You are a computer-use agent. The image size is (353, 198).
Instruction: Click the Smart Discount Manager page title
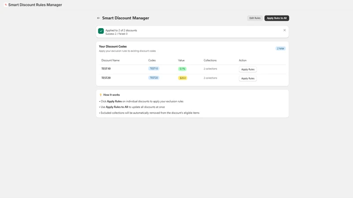pos(126,18)
